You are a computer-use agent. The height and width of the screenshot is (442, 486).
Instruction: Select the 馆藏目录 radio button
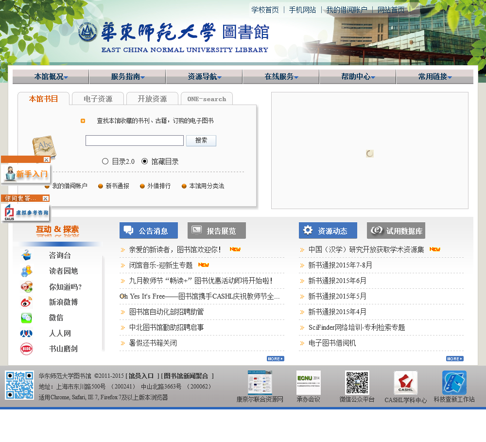[145, 161]
